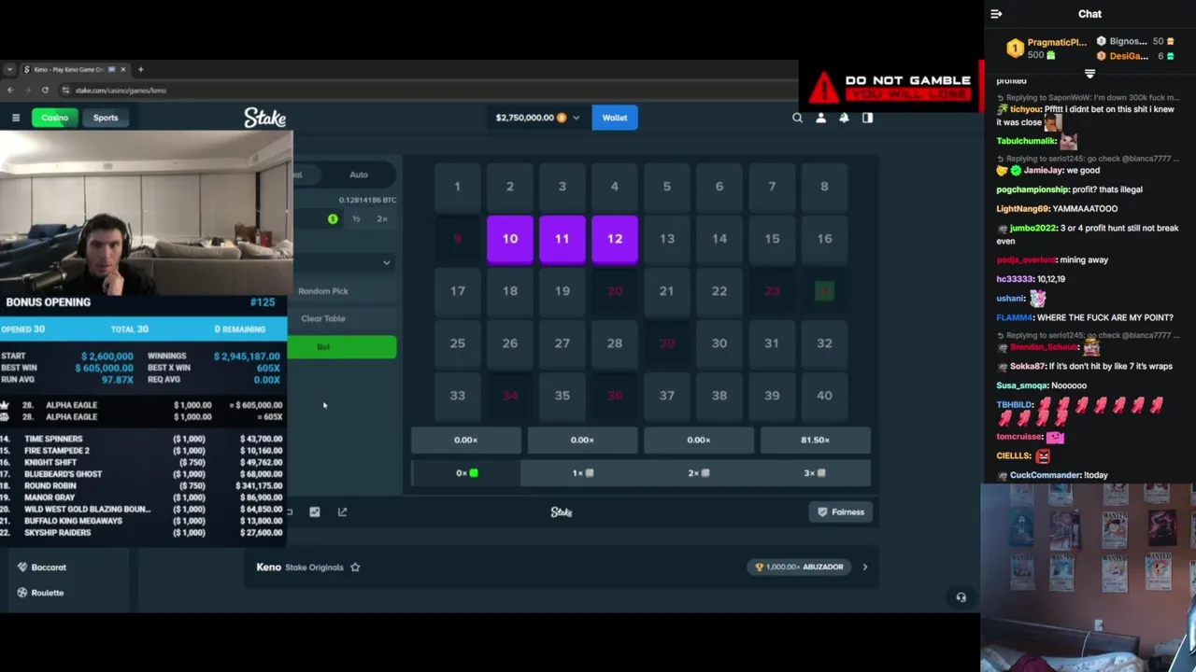Viewport: 1196px width, 672px height.
Task: Collapse the chat panel icon
Action: coord(996,14)
